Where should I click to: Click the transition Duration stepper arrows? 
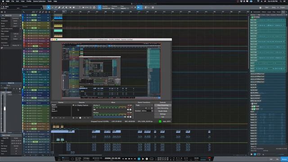[152, 111]
